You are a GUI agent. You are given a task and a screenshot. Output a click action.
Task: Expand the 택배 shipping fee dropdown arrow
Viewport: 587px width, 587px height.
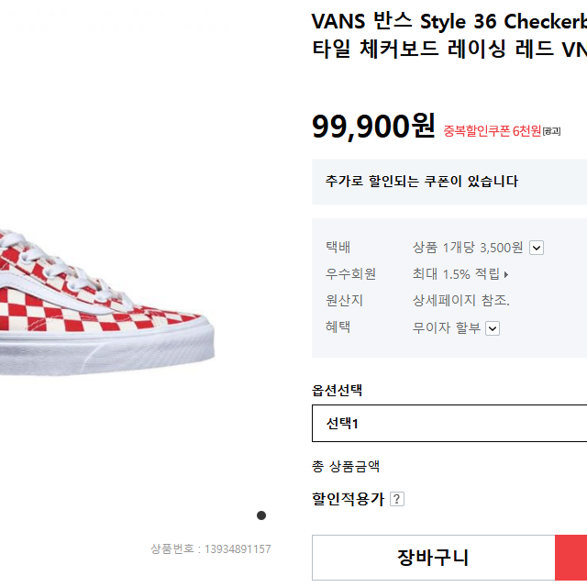click(x=536, y=248)
